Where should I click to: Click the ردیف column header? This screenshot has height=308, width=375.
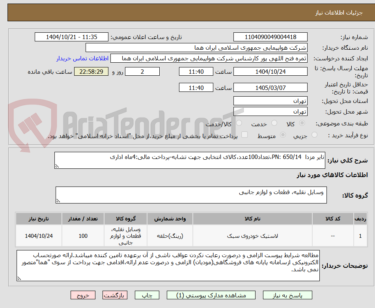tap(360, 218)
